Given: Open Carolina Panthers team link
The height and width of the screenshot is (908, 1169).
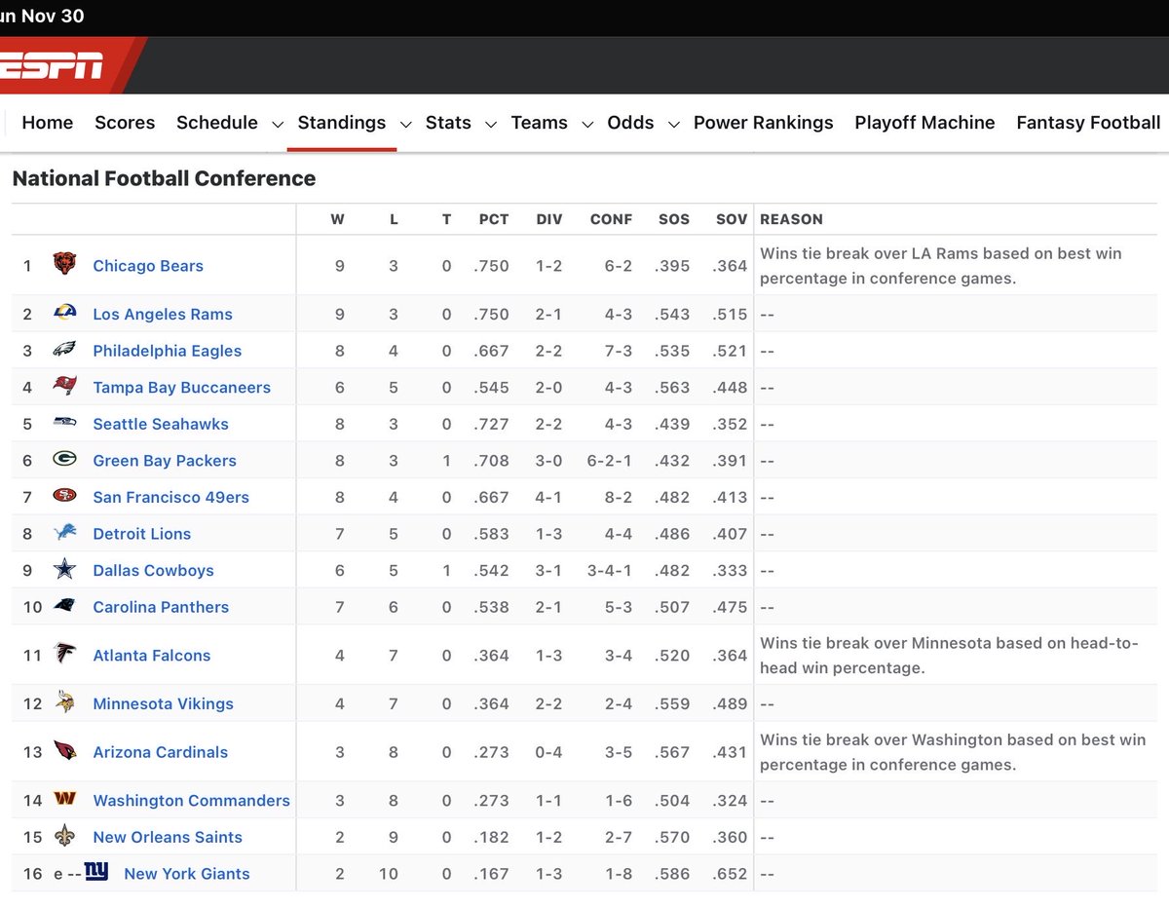Looking at the screenshot, I should tap(161, 607).
